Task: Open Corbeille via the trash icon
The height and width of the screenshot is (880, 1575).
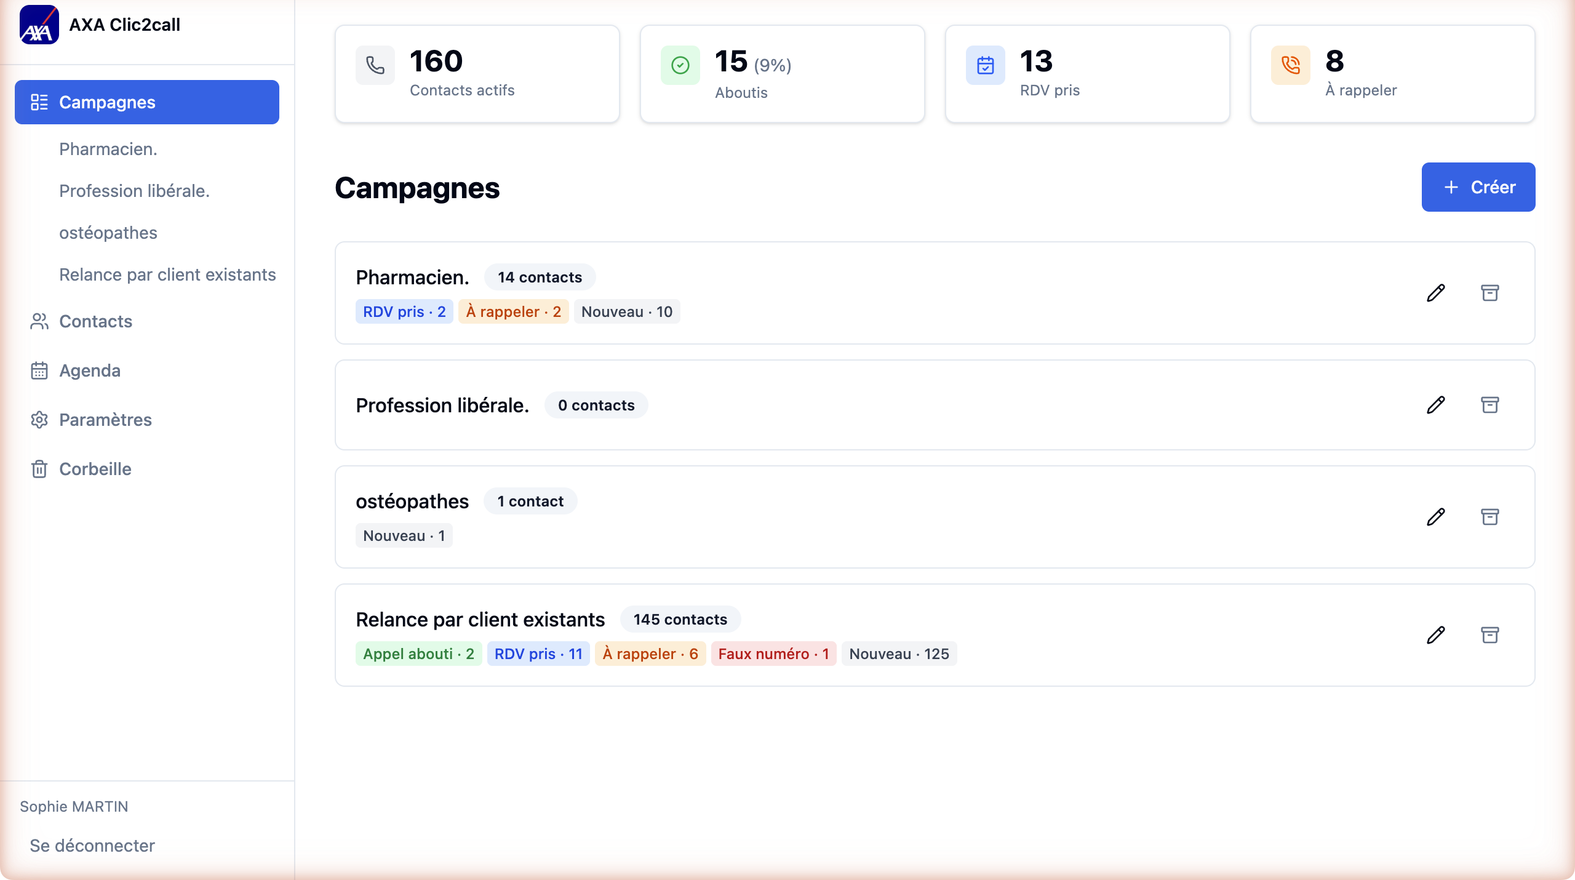Action: tap(39, 469)
